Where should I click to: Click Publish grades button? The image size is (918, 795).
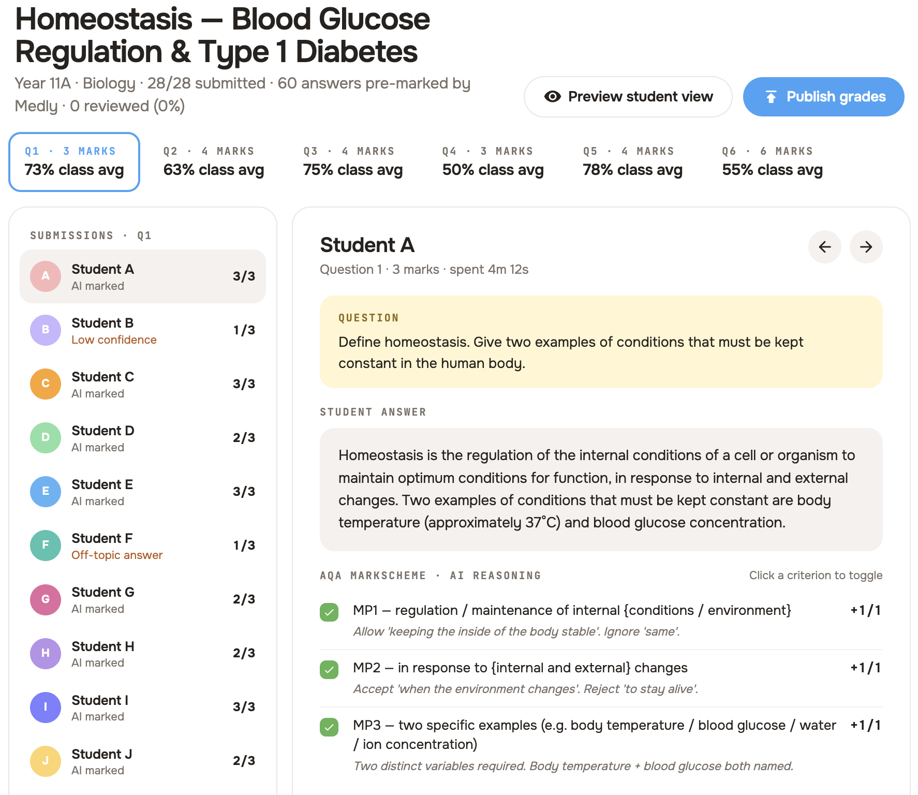823,97
